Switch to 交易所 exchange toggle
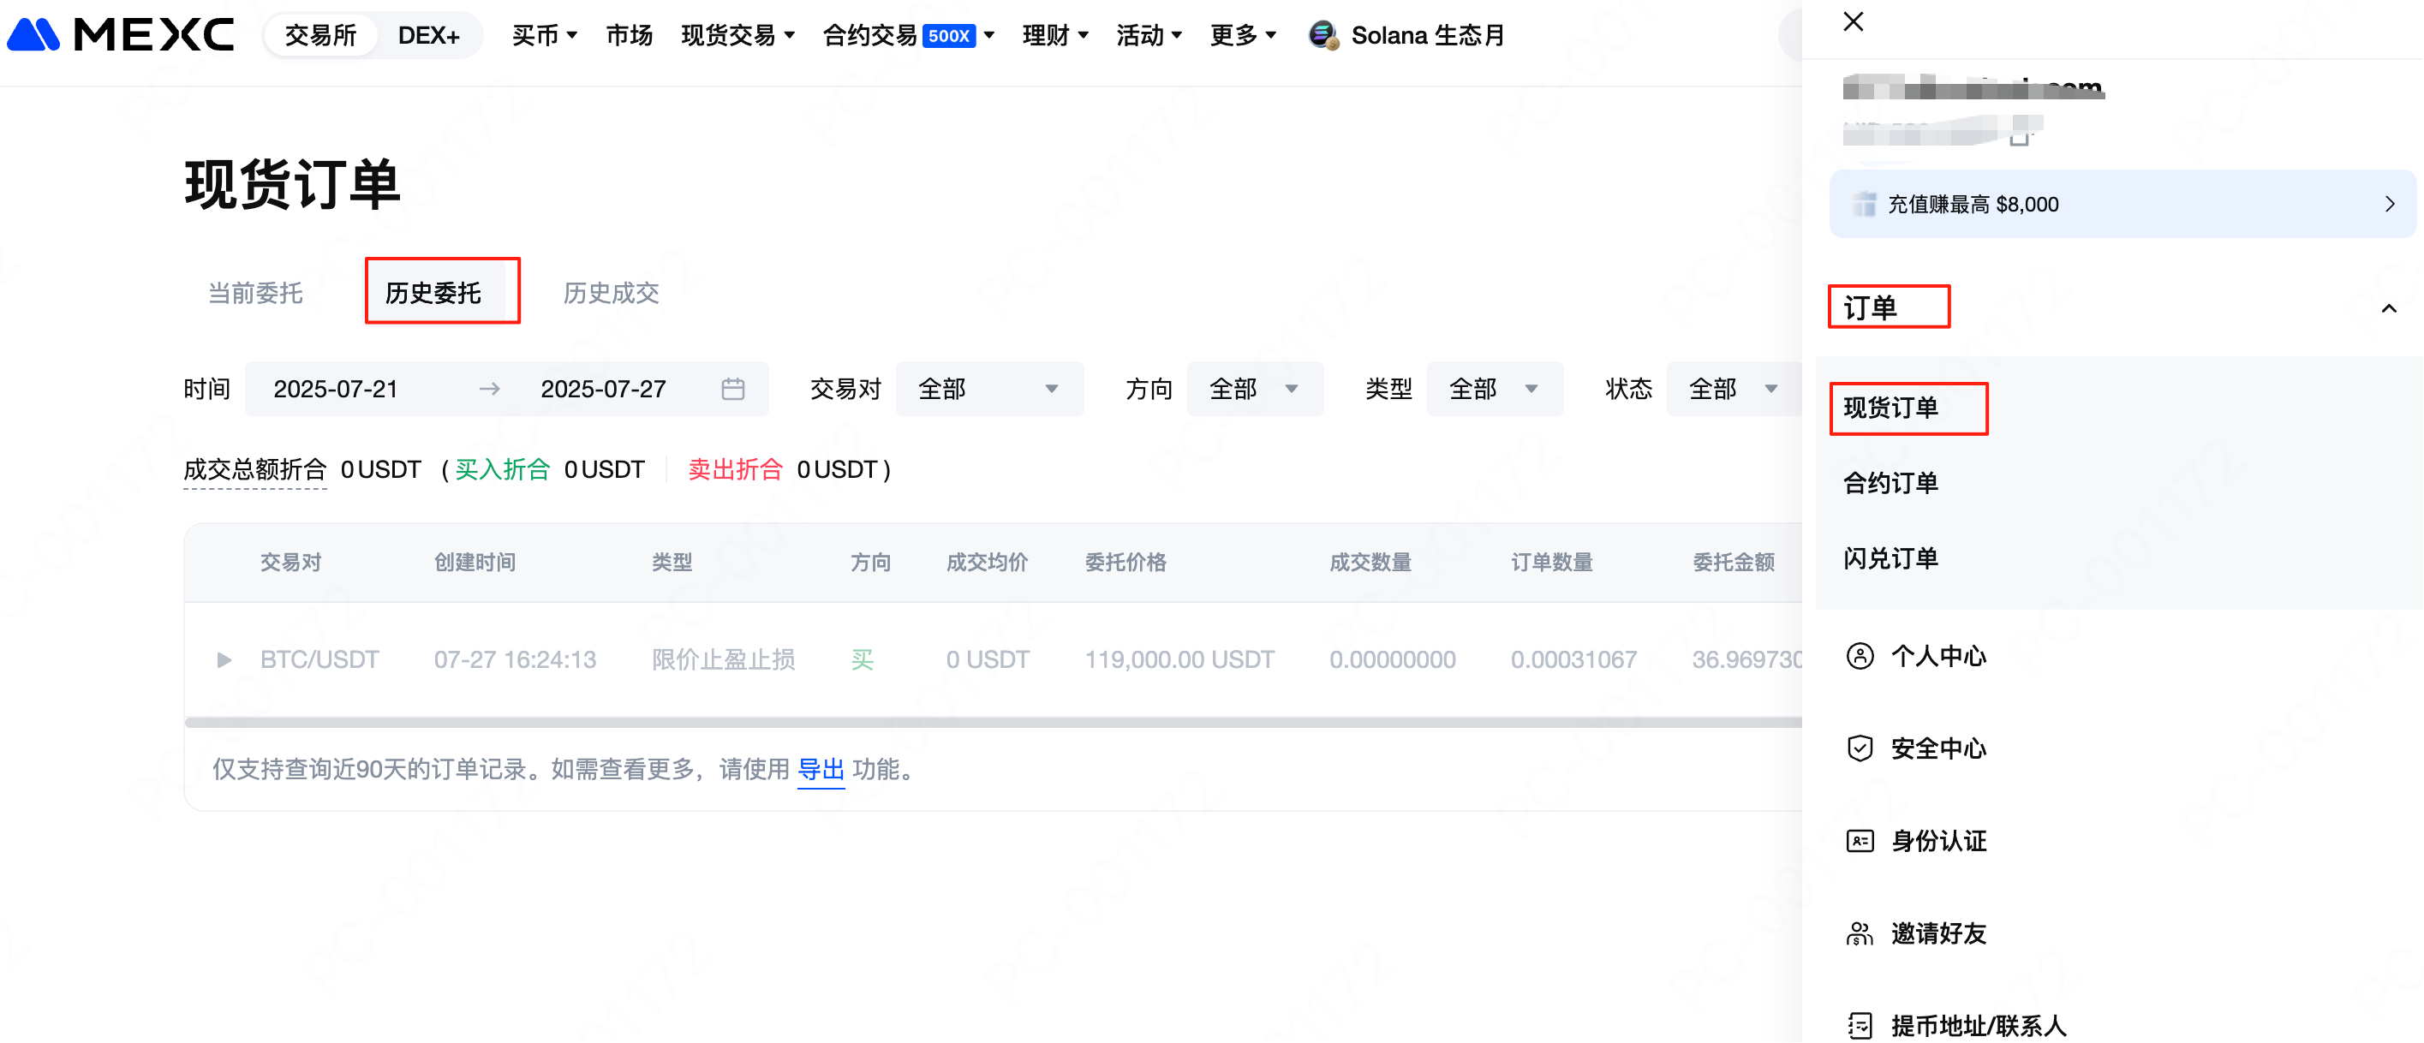Viewport: 2424px width, 1043px height. click(320, 36)
